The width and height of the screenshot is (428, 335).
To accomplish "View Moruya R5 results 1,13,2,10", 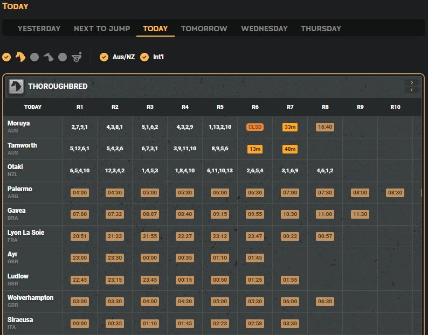I will coord(220,127).
